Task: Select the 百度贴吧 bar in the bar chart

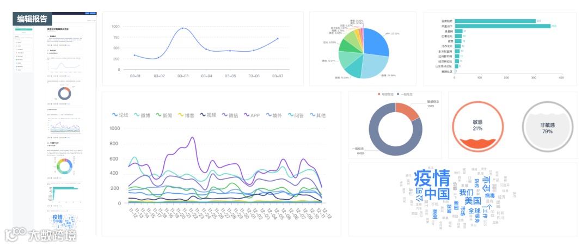Action: click(495, 21)
